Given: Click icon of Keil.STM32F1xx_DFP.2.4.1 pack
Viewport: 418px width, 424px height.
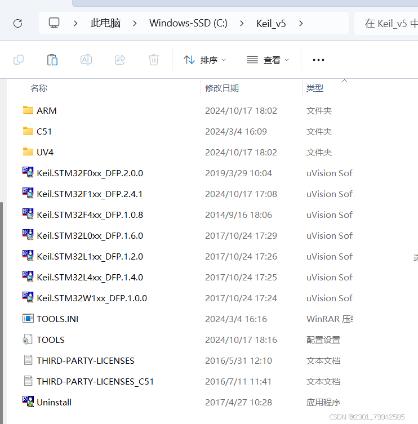Looking at the screenshot, I should click(28, 193).
